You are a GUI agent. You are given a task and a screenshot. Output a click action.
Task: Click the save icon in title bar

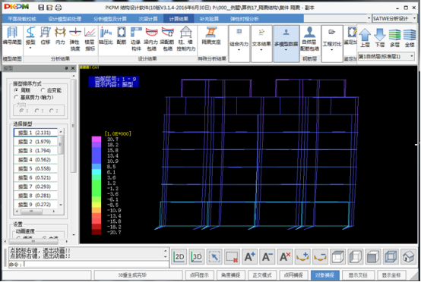(x=41, y=8)
